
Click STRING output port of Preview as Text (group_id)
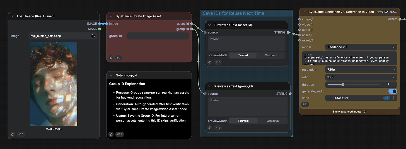pos(290,94)
